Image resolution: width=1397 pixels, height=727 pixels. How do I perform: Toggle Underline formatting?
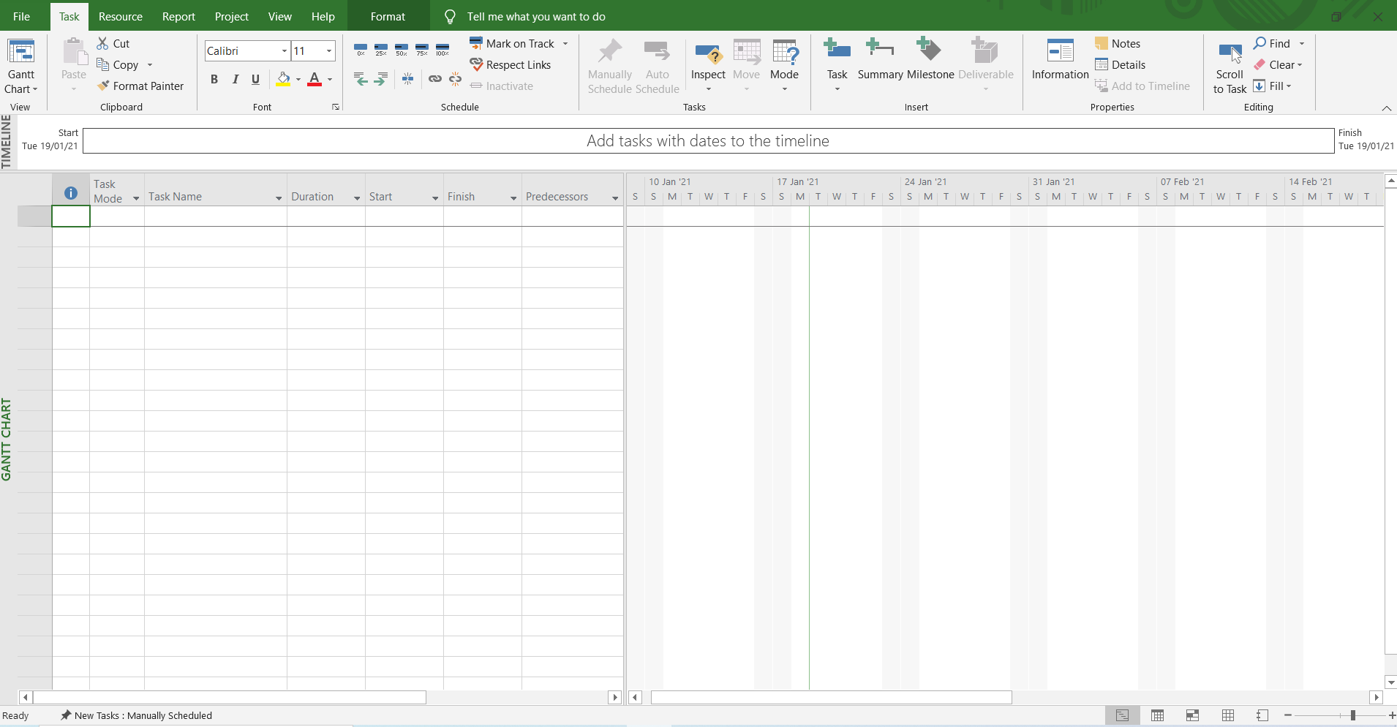coord(255,79)
